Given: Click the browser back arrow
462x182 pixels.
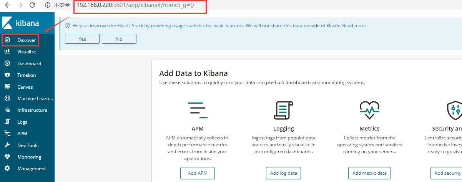Looking at the screenshot, I should (x=7, y=5).
